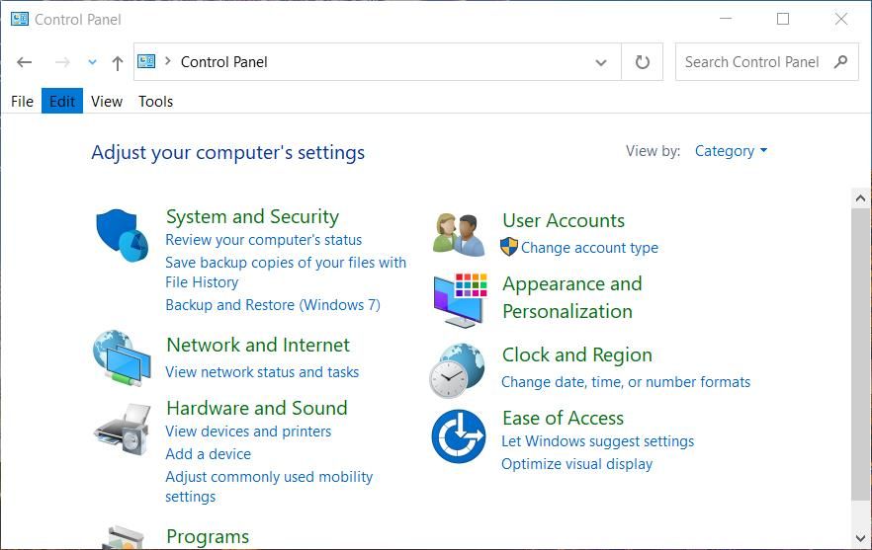Minimize the Control Panel window
The width and height of the screenshot is (872, 550).
click(726, 19)
